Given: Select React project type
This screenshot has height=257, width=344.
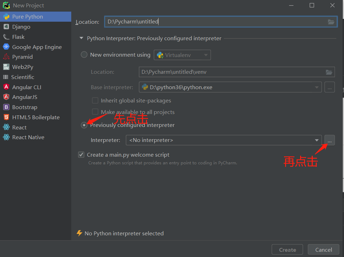Looking at the screenshot, I should pyautogui.click(x=36, y=127).
